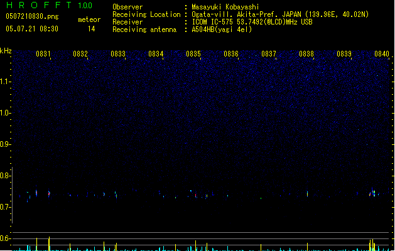
Task: Select the A504HB(yagi 4el) antenna text
Action: pos(222,29)
